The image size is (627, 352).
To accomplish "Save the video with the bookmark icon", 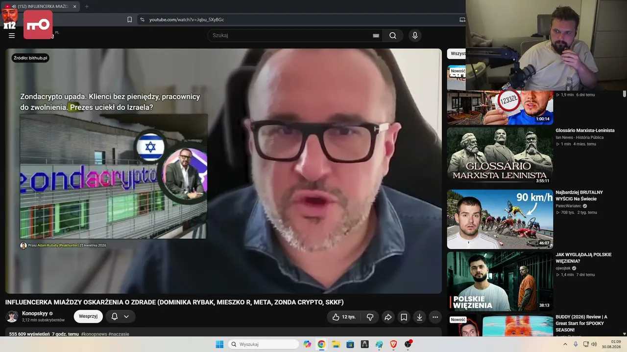I will click(404, 317).
